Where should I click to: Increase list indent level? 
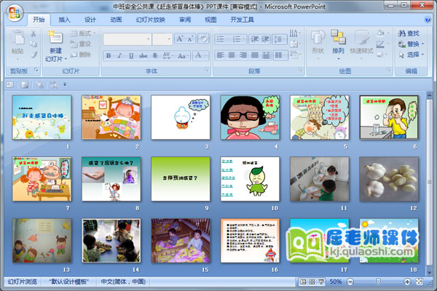[265, 39]
